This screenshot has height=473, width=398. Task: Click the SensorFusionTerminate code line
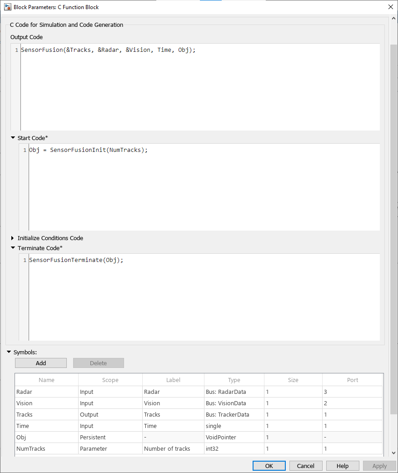pos(76,260)
